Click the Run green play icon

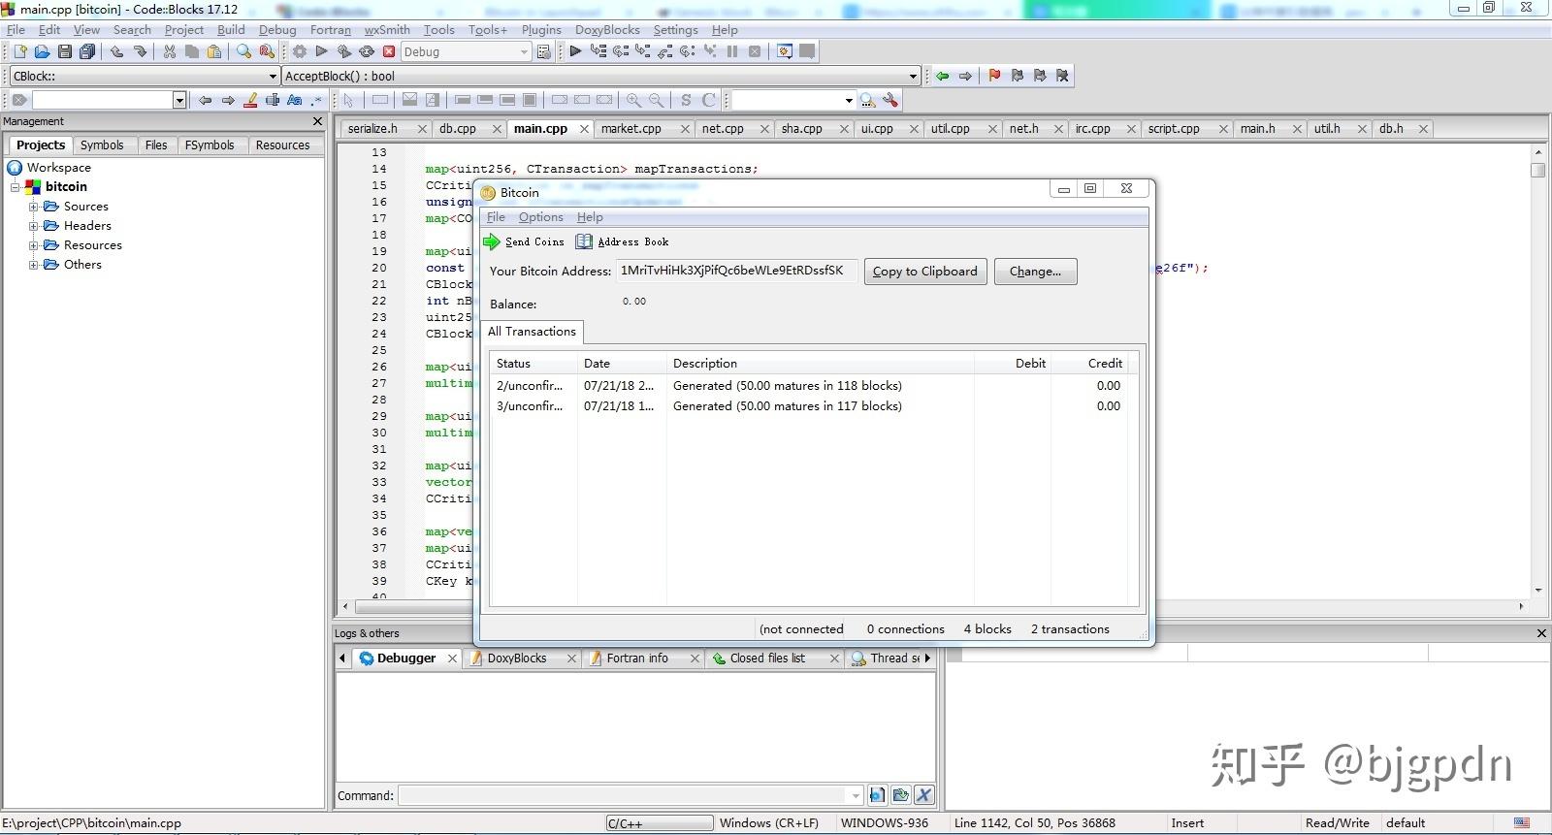322,51
